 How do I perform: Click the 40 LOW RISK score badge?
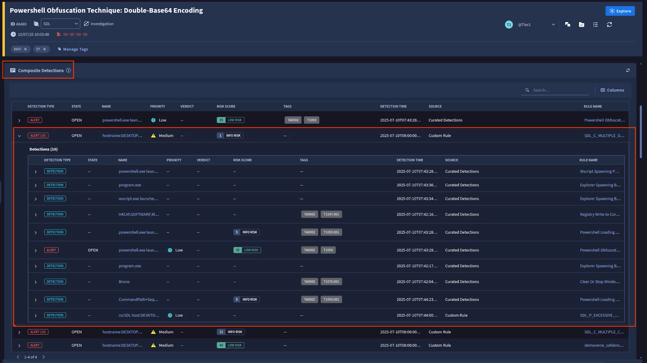tap(230, 345)
